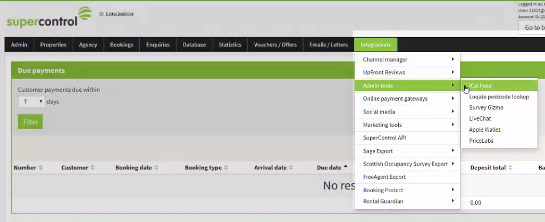
Task: Click the green Filter button
Action: tap(30, 122)
